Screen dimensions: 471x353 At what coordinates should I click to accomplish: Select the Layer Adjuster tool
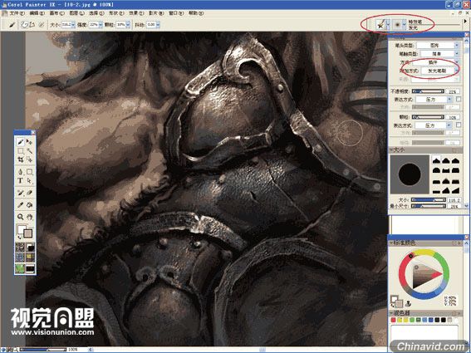click(x=29, y=141)
